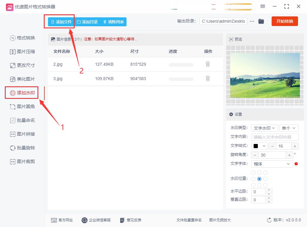Click the 开始转换 start conversion button
Image resolution: width=307 pixels, height=227 pixels.
point(285,21)
